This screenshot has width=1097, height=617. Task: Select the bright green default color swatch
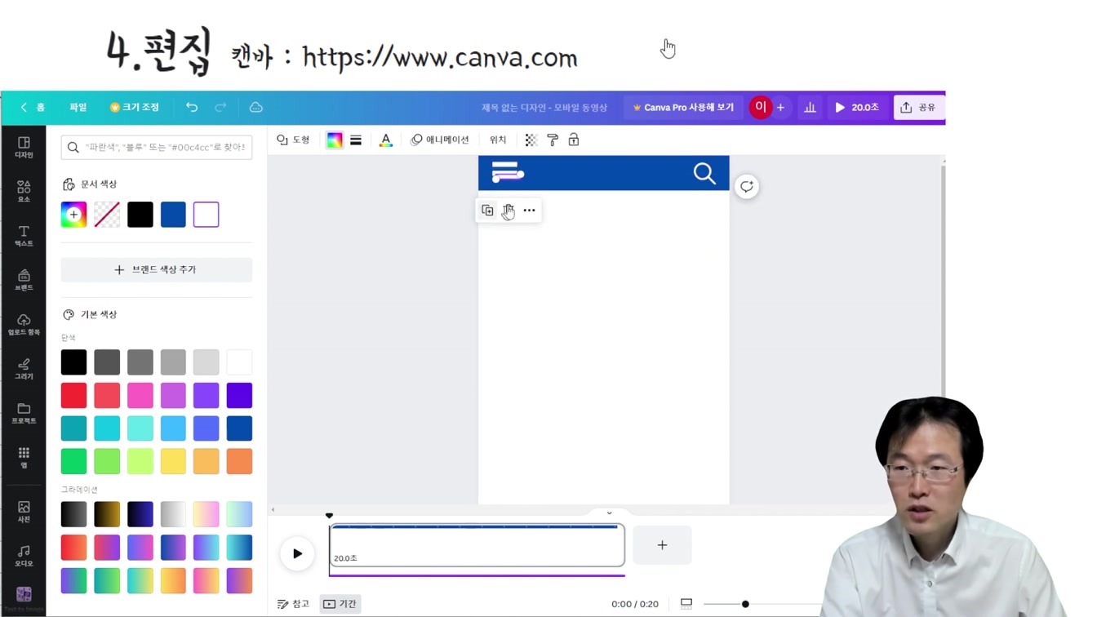point(73,461)
